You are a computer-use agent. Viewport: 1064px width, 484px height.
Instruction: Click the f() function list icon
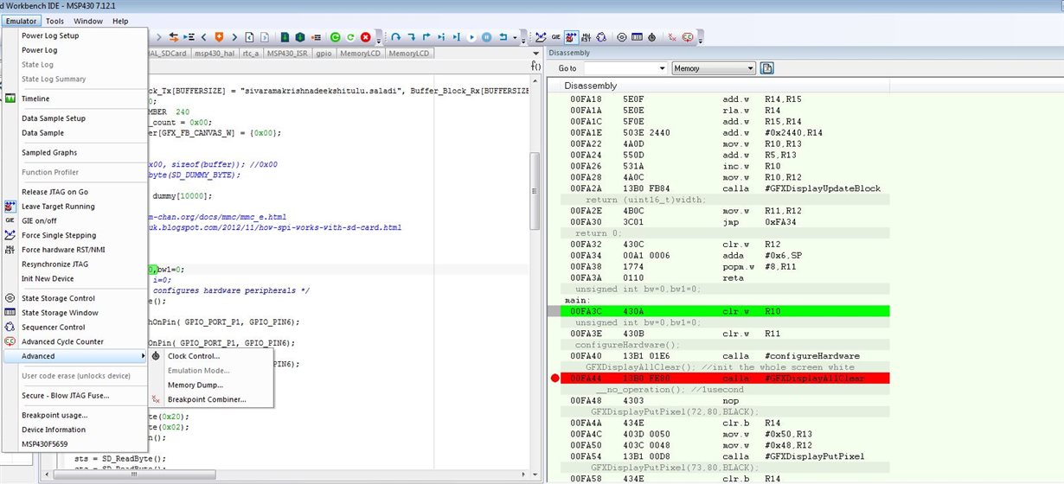(x=536, y=67)
